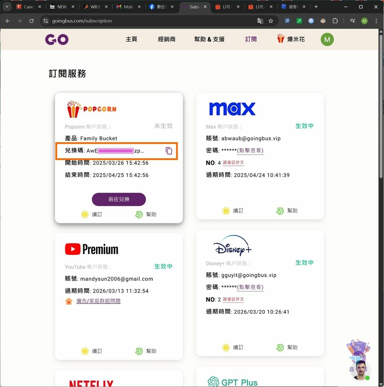Click 請確認拼友 on the Max card
The image size is (384, 387).
point(233,163)
